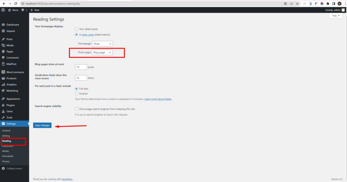Click the site info icon in address bar
Image resolution: width=347 pixels, height=182 pixels.
pos(23,3)
